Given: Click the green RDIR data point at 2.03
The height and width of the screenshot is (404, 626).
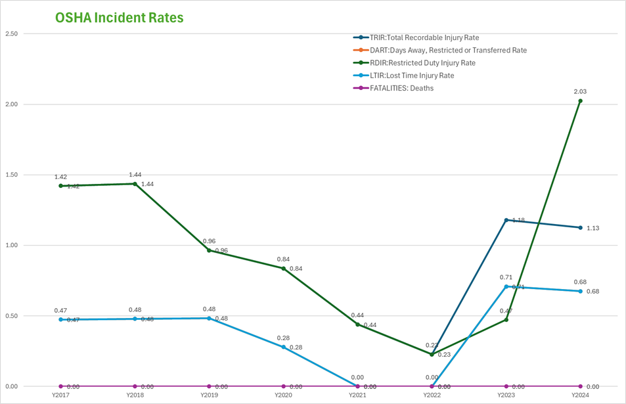Looking at the screenshot, I should point(580,101).
